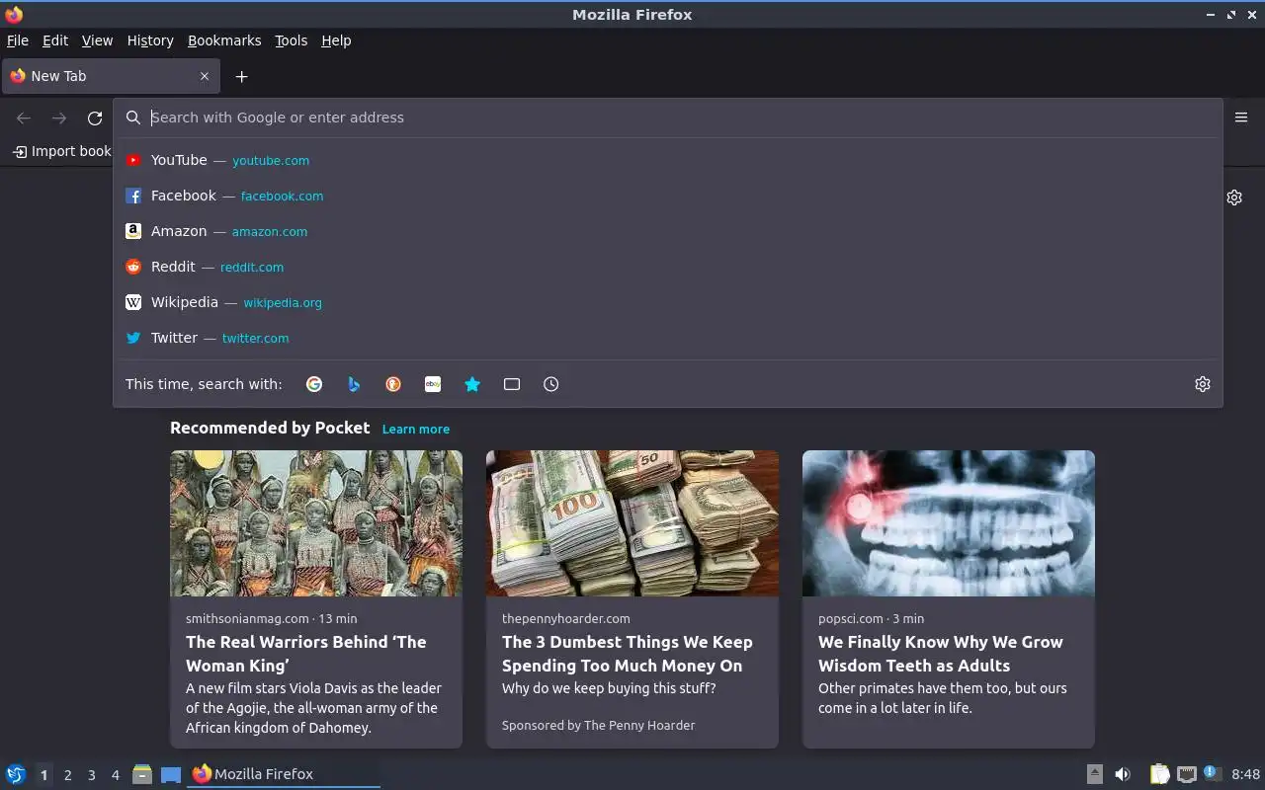The height and width of the screenshot is (790, 1265).
Task: Switch to workspace 3 in taskbar
Action: tap(91, 775)
